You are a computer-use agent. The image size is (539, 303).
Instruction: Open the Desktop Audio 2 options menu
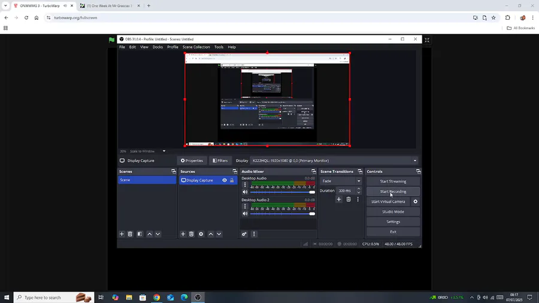point(245,206)
